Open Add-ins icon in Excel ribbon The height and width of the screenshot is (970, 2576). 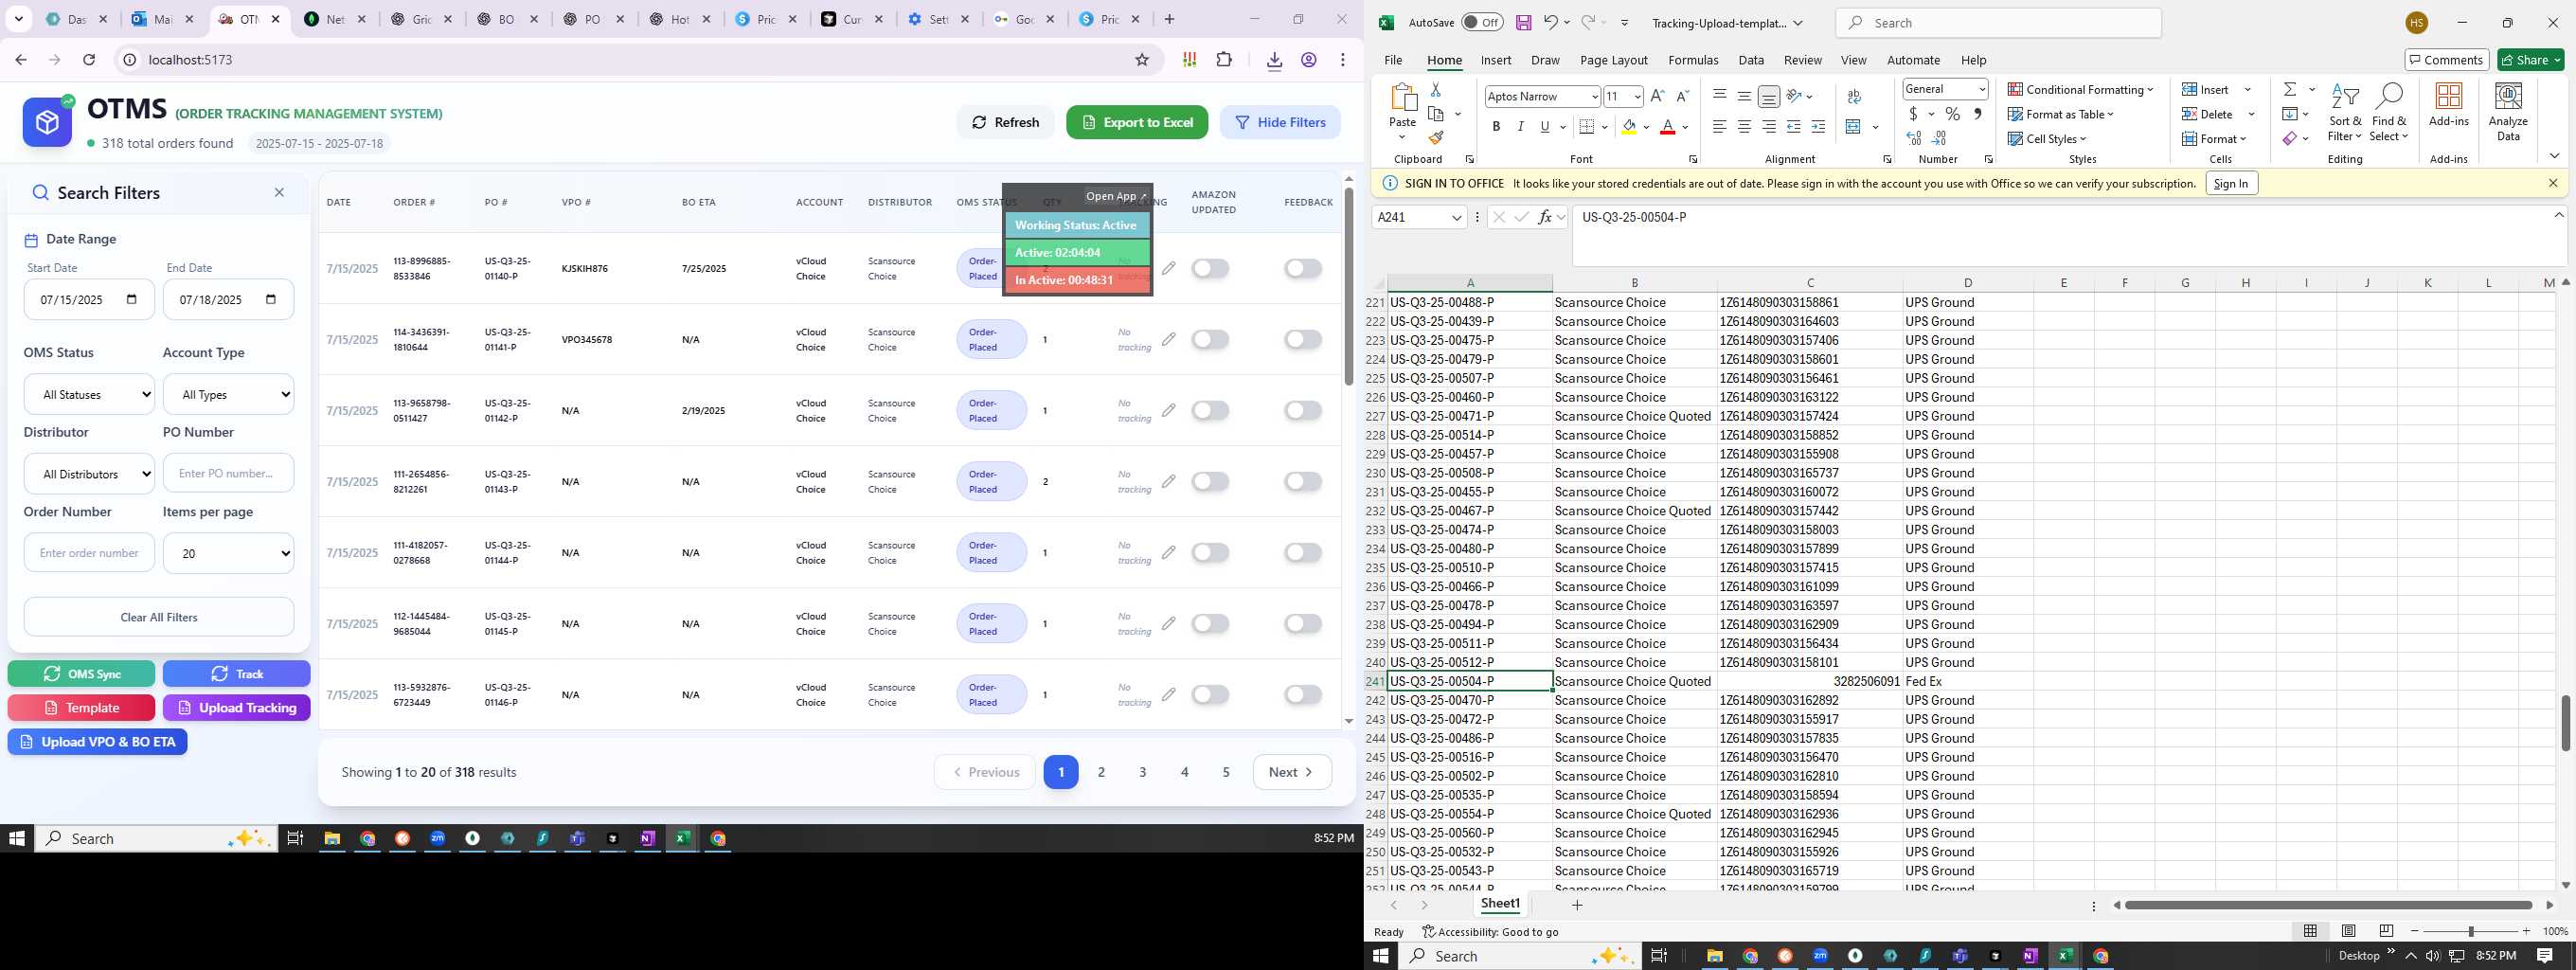pyautogui.click(x=2449, y=105)
